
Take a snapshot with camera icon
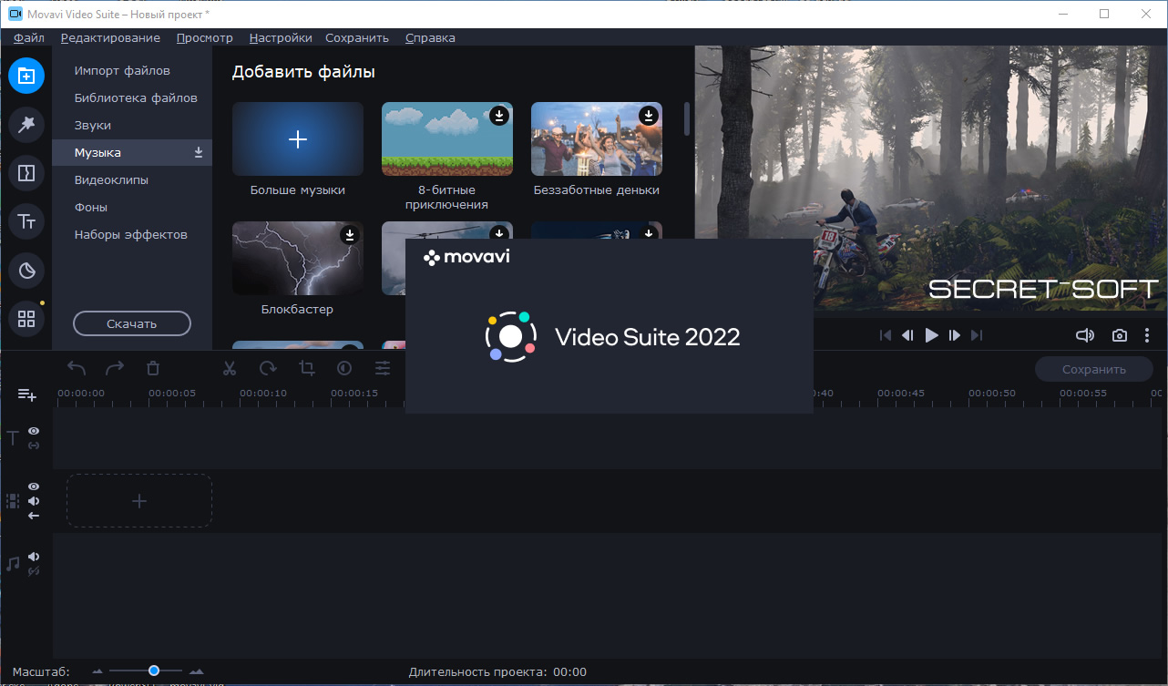[1120, 335]
